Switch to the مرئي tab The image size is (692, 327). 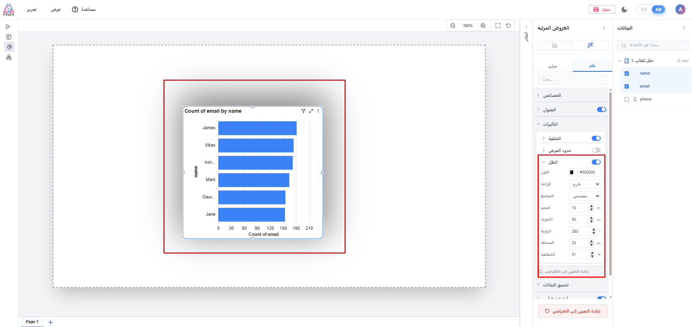(x=553, y=66)
